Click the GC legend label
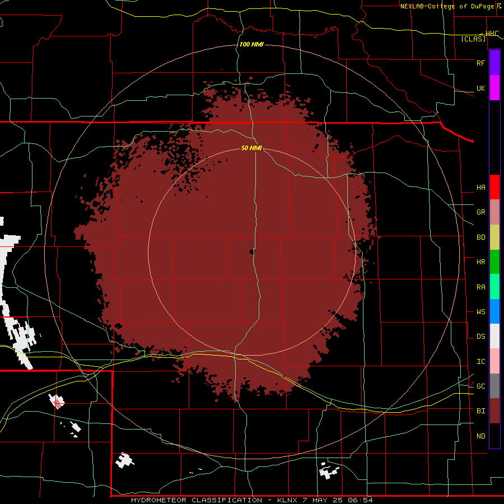The width and height of the screenshot is (504, 504). pyautogui.click(x=480, y=386)
